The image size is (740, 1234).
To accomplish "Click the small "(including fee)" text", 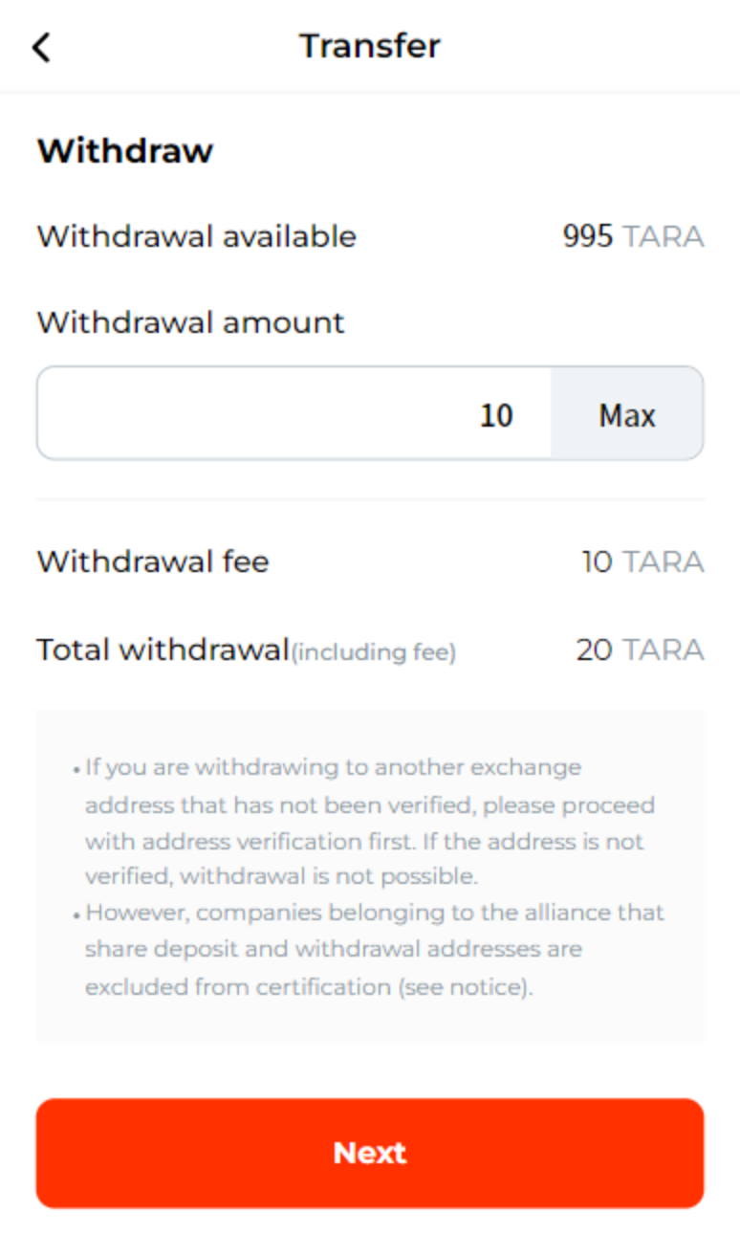I will point(374,653).
